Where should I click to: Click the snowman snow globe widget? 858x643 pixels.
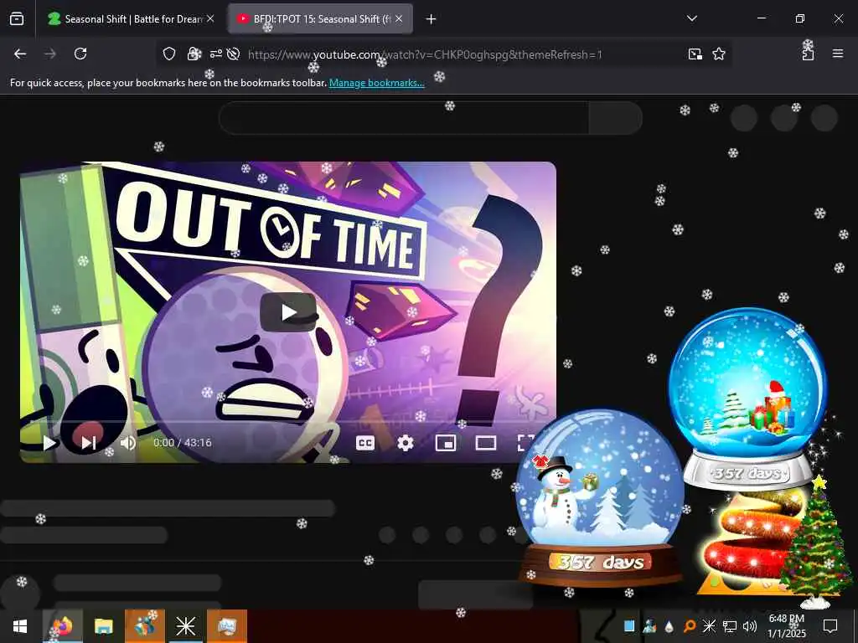tap(600, 497)
